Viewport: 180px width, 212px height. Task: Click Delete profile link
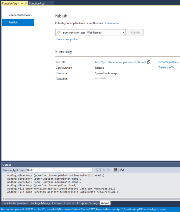pyautogui.click(x=167, y=68)
